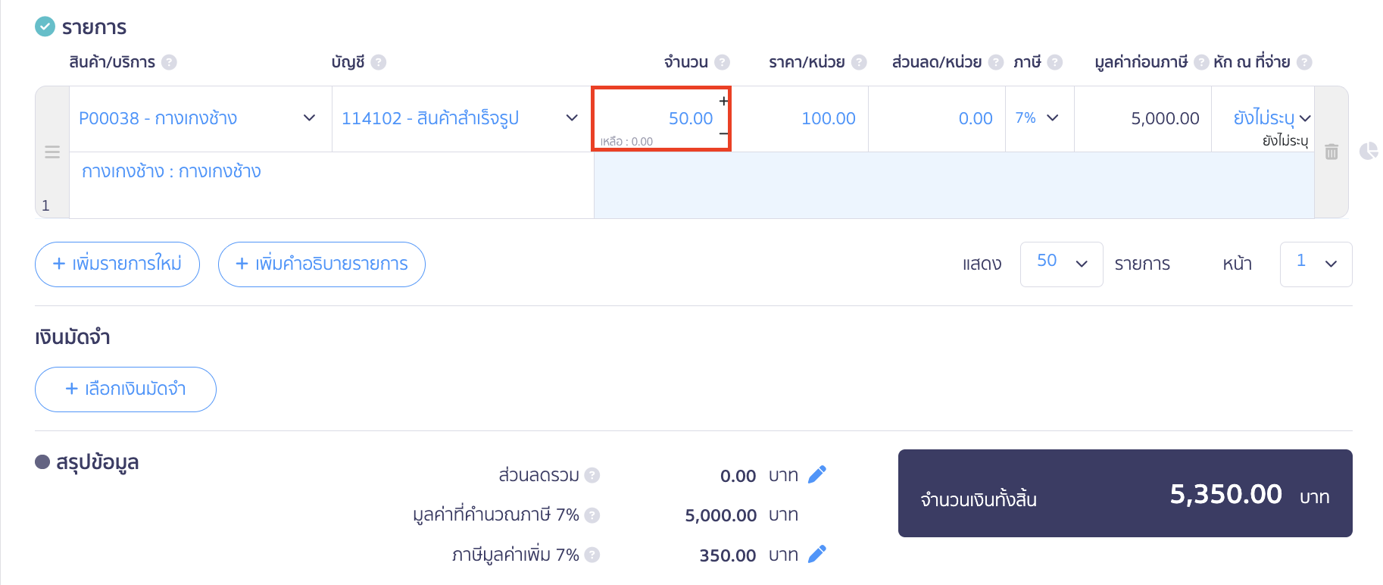Click the plus stepper to increase quantity
Viewport: 1383px width, 585px height.
point(724,100)
